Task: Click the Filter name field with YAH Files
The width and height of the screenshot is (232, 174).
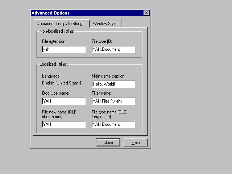Action: 113,101
